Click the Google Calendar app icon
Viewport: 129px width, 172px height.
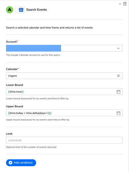[21, 10]
